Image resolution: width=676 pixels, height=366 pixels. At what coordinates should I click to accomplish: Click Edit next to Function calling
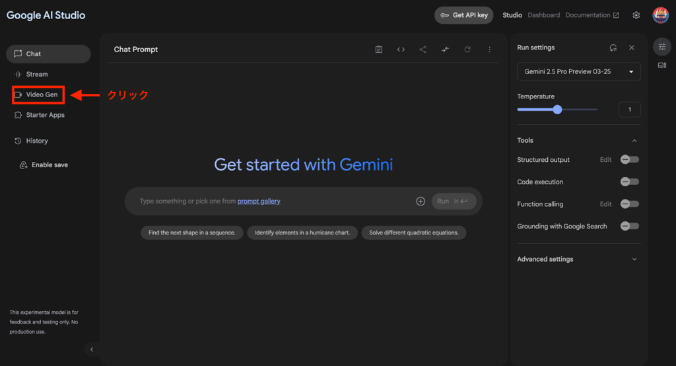(x=605, y=203)
